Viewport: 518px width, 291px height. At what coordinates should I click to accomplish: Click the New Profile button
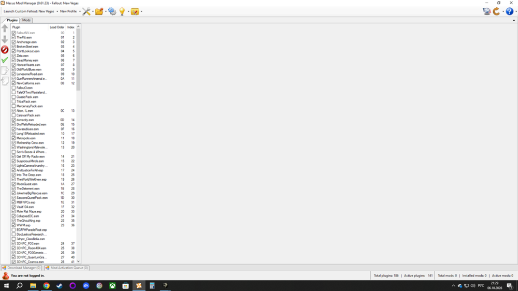68,11
